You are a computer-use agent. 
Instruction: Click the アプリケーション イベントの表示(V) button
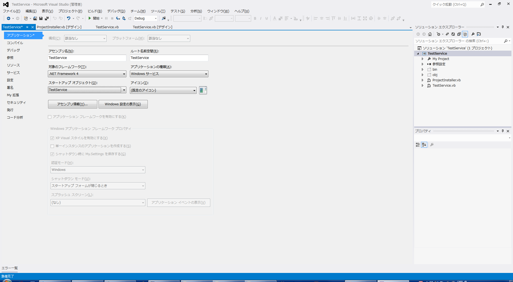pyautogui.click(x=178, y=203)
